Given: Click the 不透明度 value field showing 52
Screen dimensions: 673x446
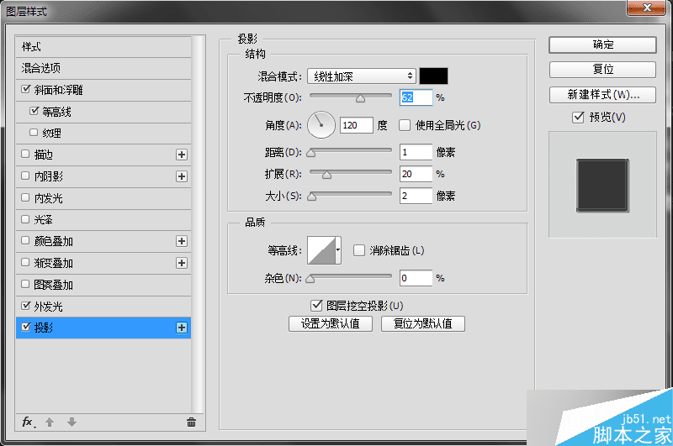Looking at the screenshot, I should pyautogui.click(x=416, y=97).
